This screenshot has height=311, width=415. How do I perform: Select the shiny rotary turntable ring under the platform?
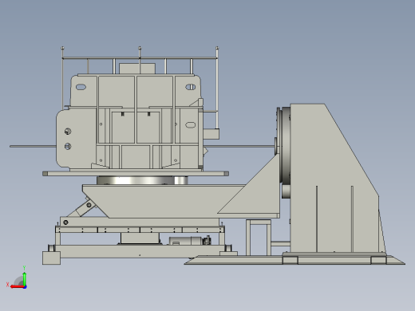(142, 180)
